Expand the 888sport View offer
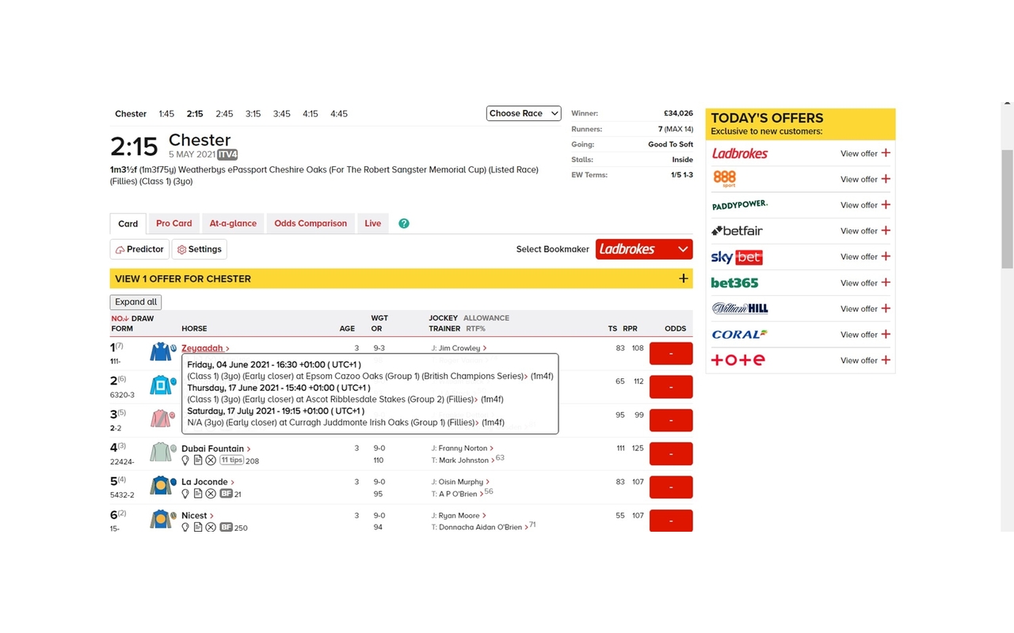The height and width of the screenshot is (633, 1014). (866, 179)
